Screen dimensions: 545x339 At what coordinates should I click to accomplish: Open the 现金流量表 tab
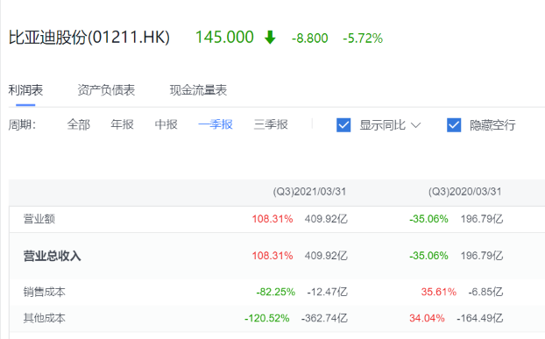[x=198, y=90]
